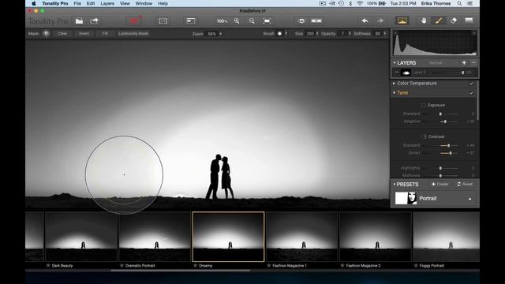Open the Layers menu
The image size is (505, 284).
click(x=107, y=3)
